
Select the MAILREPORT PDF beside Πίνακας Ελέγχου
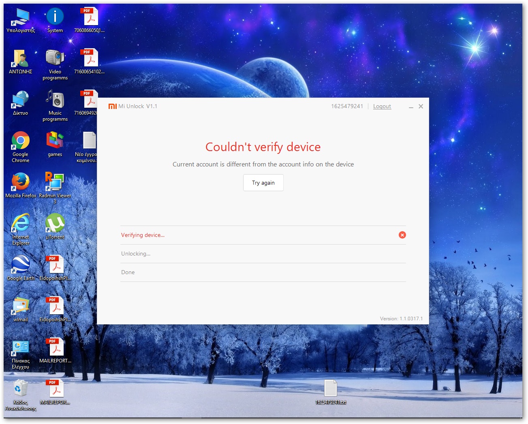55,351
